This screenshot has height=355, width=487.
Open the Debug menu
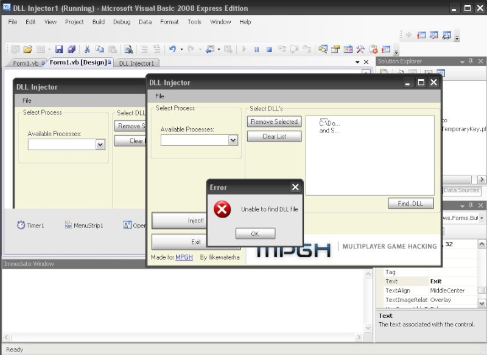click(122, 22)
